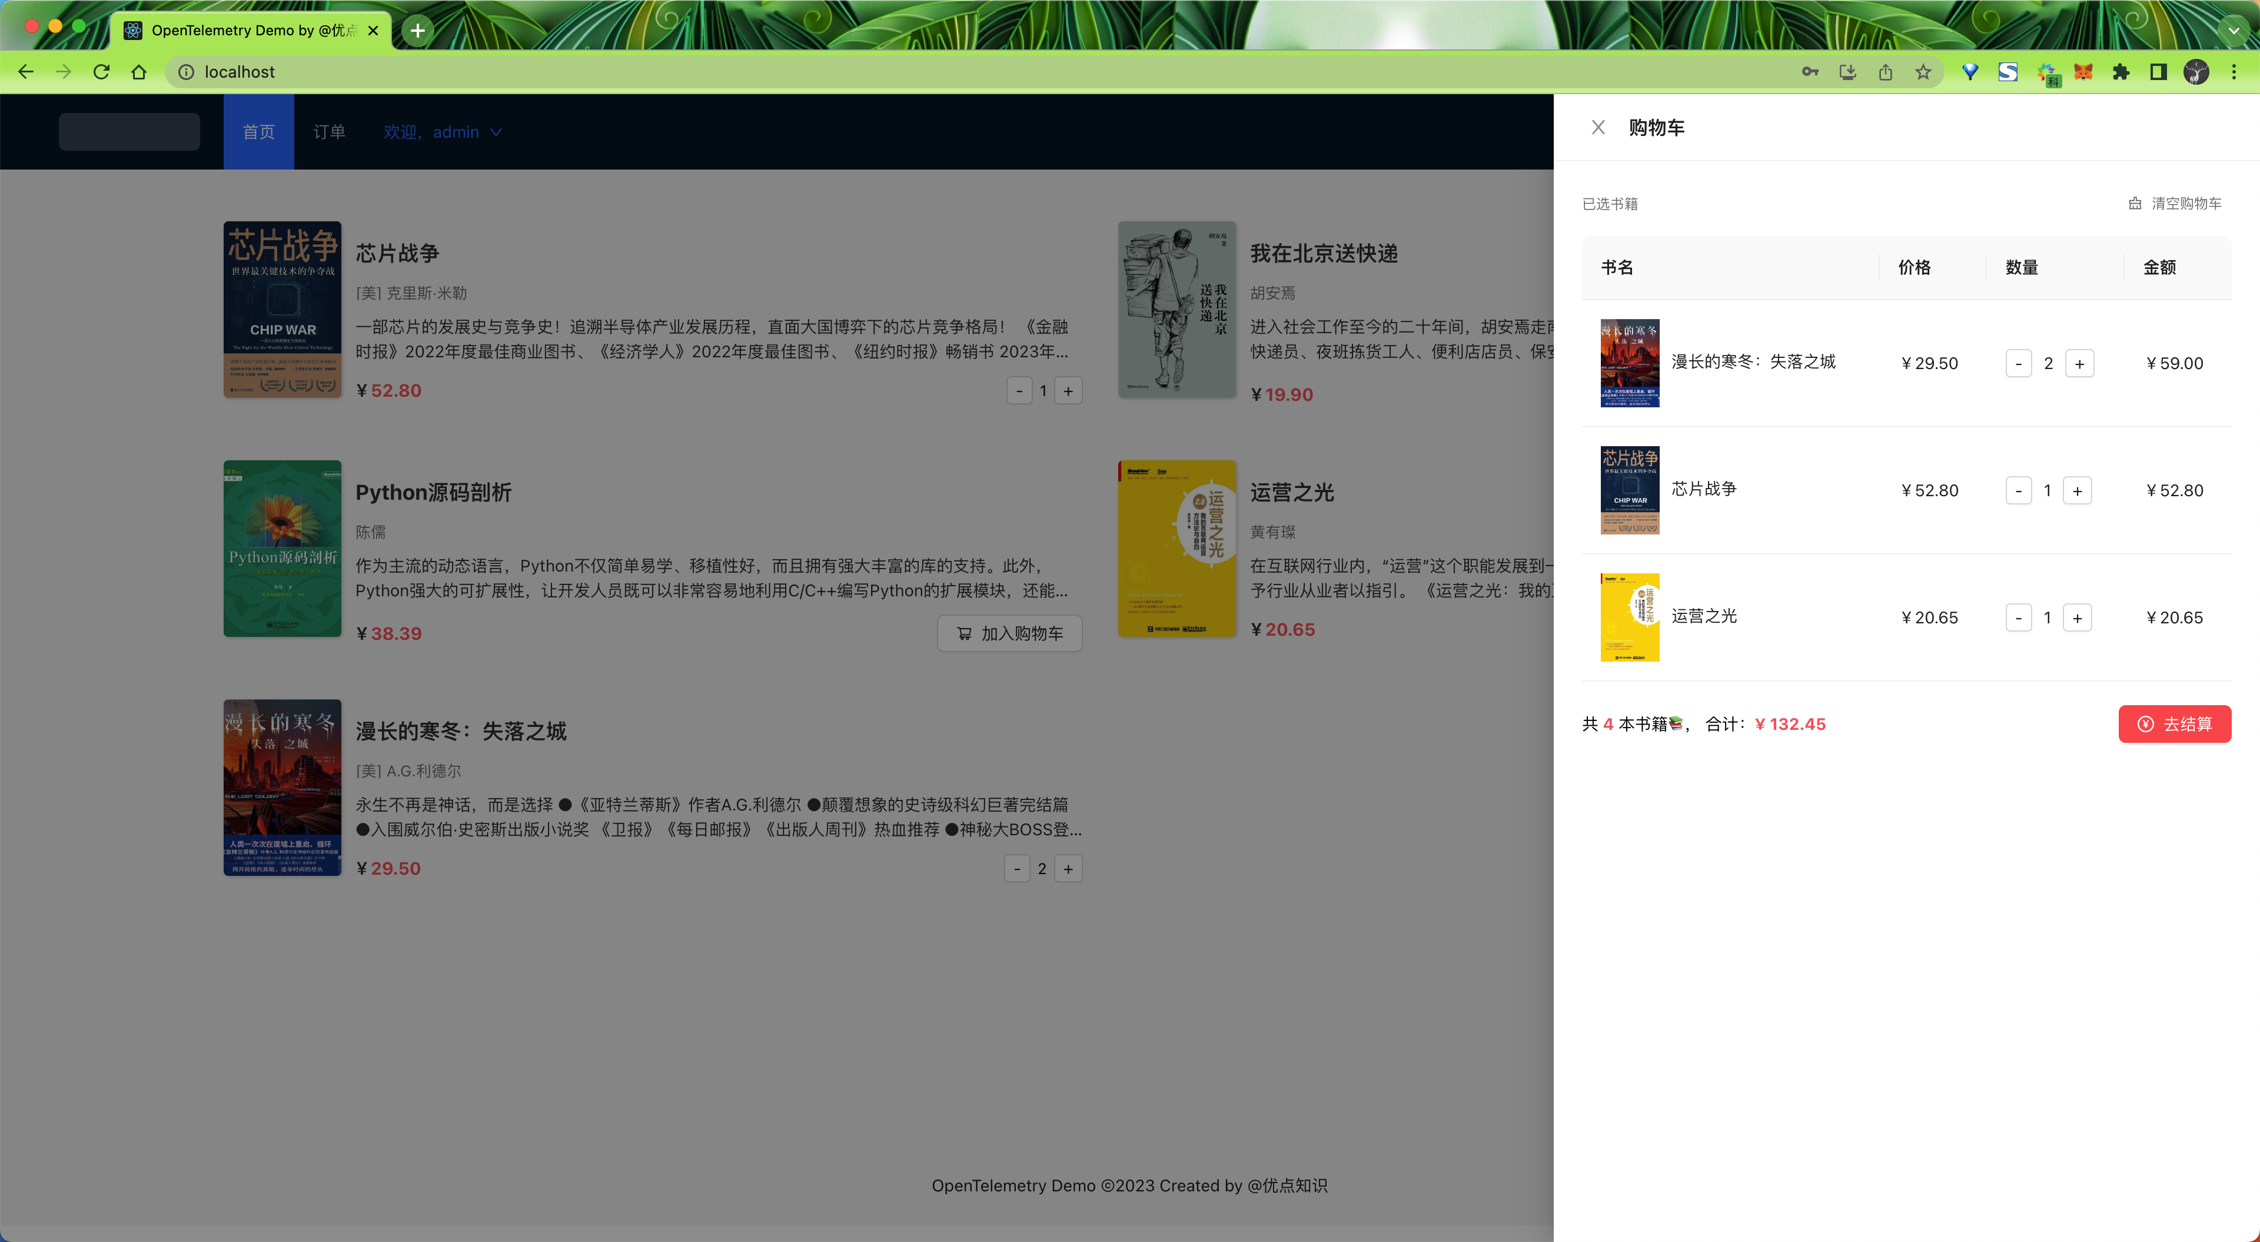The width and height of the screenshot is (2260, 1242).
Task: Increase quantity of 运营之光 in cart
Action: (2076, 618)
